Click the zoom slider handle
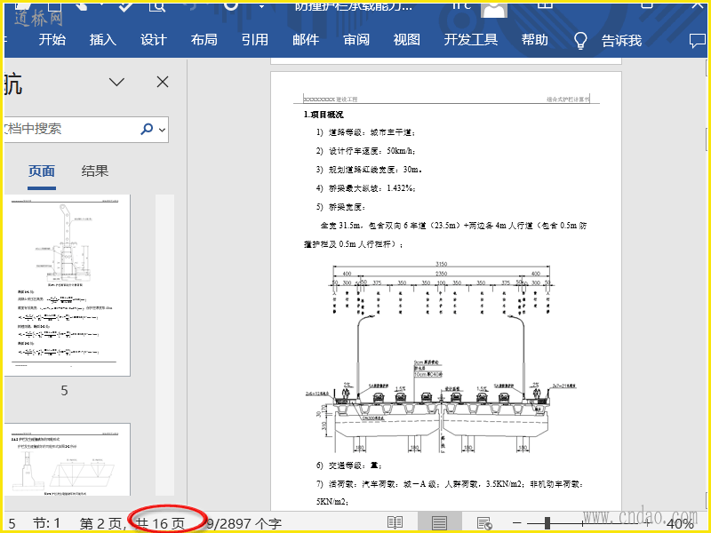This screenshot has height=533, width=711. [x=547, y=523]
